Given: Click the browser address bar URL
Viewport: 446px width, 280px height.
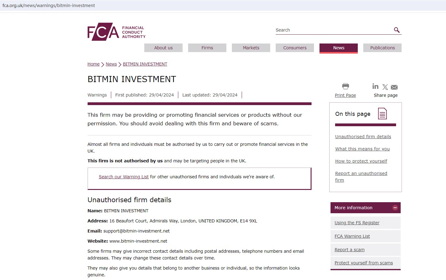Looking at the screenshot, I should tap(49, 6).
